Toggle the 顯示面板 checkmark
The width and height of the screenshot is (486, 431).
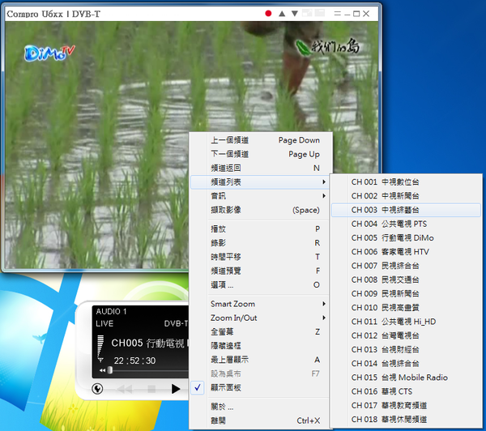[x=198, y=387]
